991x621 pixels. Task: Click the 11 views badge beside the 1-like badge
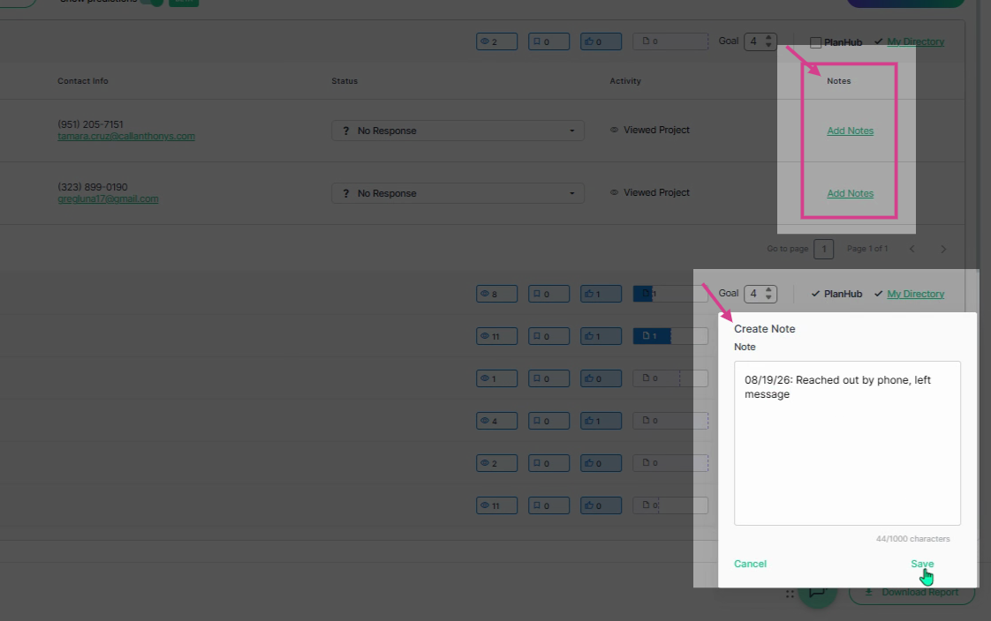tap(496, 336)
